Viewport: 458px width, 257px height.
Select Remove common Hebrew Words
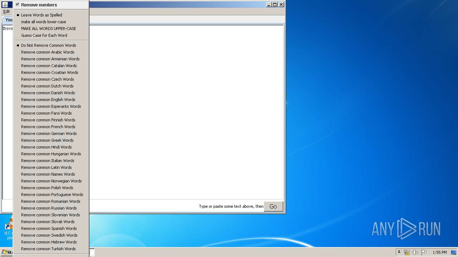pos(51,242)
